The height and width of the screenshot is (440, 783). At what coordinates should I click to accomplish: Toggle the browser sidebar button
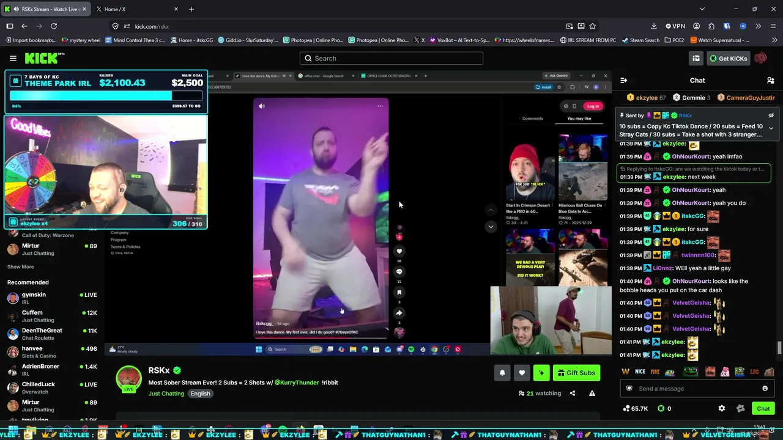(10, 26)
